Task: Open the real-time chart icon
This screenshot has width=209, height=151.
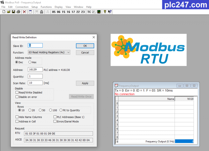Action: click(x=99, y=12)
